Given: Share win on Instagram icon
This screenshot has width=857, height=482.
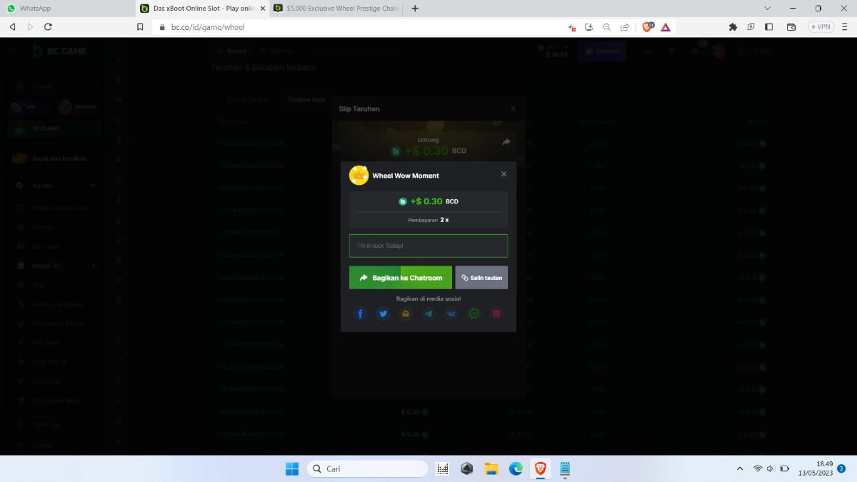Looking at the screenshot, I should point(496,313).
